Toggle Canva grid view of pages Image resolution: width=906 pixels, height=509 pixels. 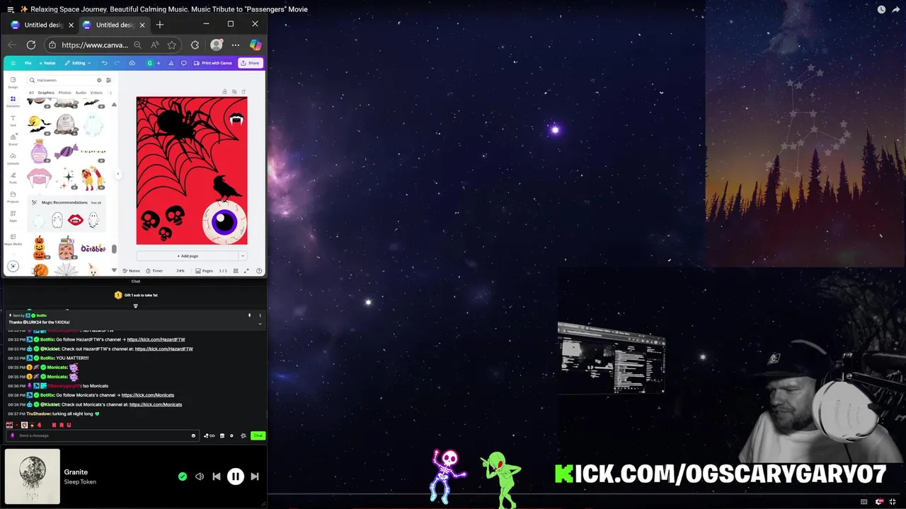pyautogui.click(x=236, y=271)
